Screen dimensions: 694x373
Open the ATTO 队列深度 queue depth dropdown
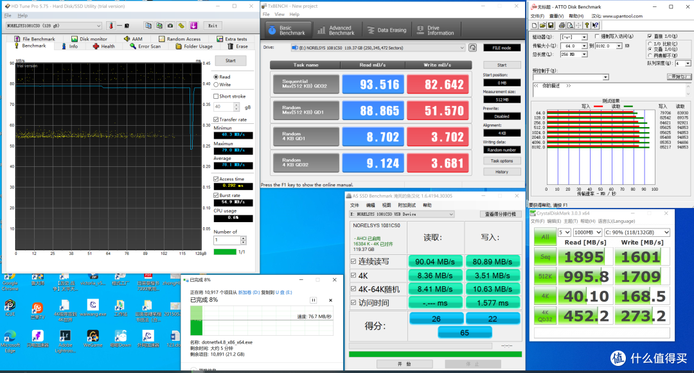point(683,64)
